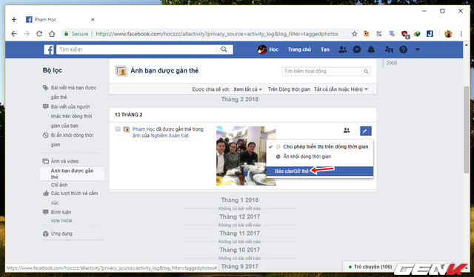Viewport: 474px width, 277px height.
Task: Reload the page with refresh icon
Action: point(39,34)
